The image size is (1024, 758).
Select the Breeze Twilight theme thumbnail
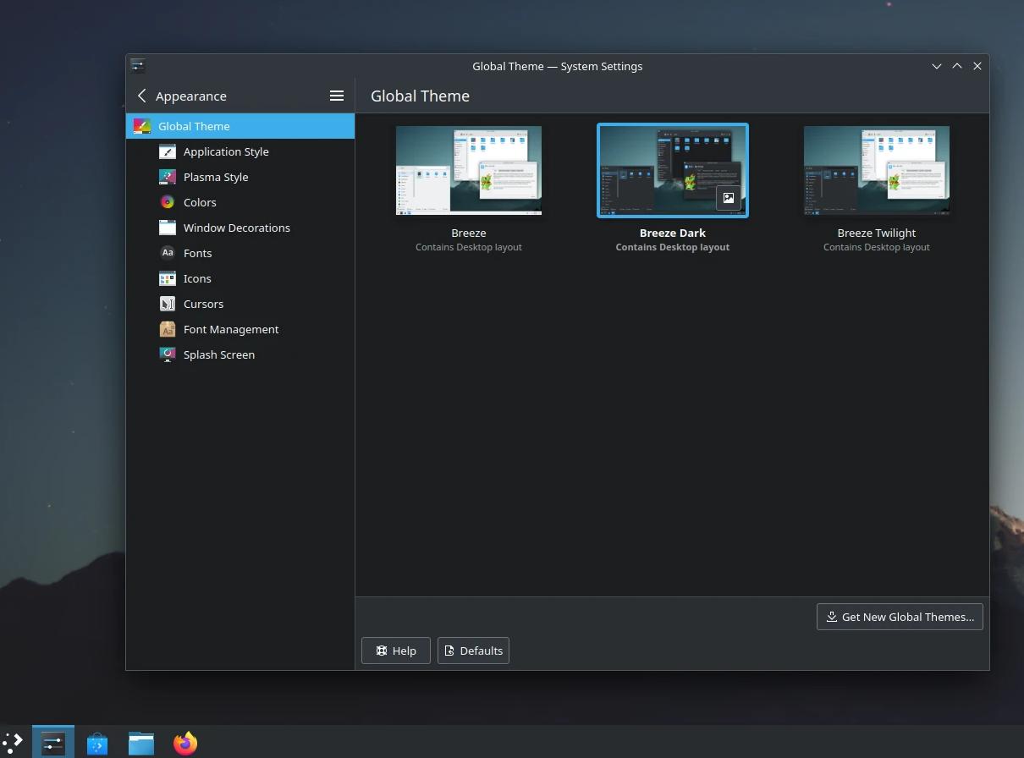[876, 170]
